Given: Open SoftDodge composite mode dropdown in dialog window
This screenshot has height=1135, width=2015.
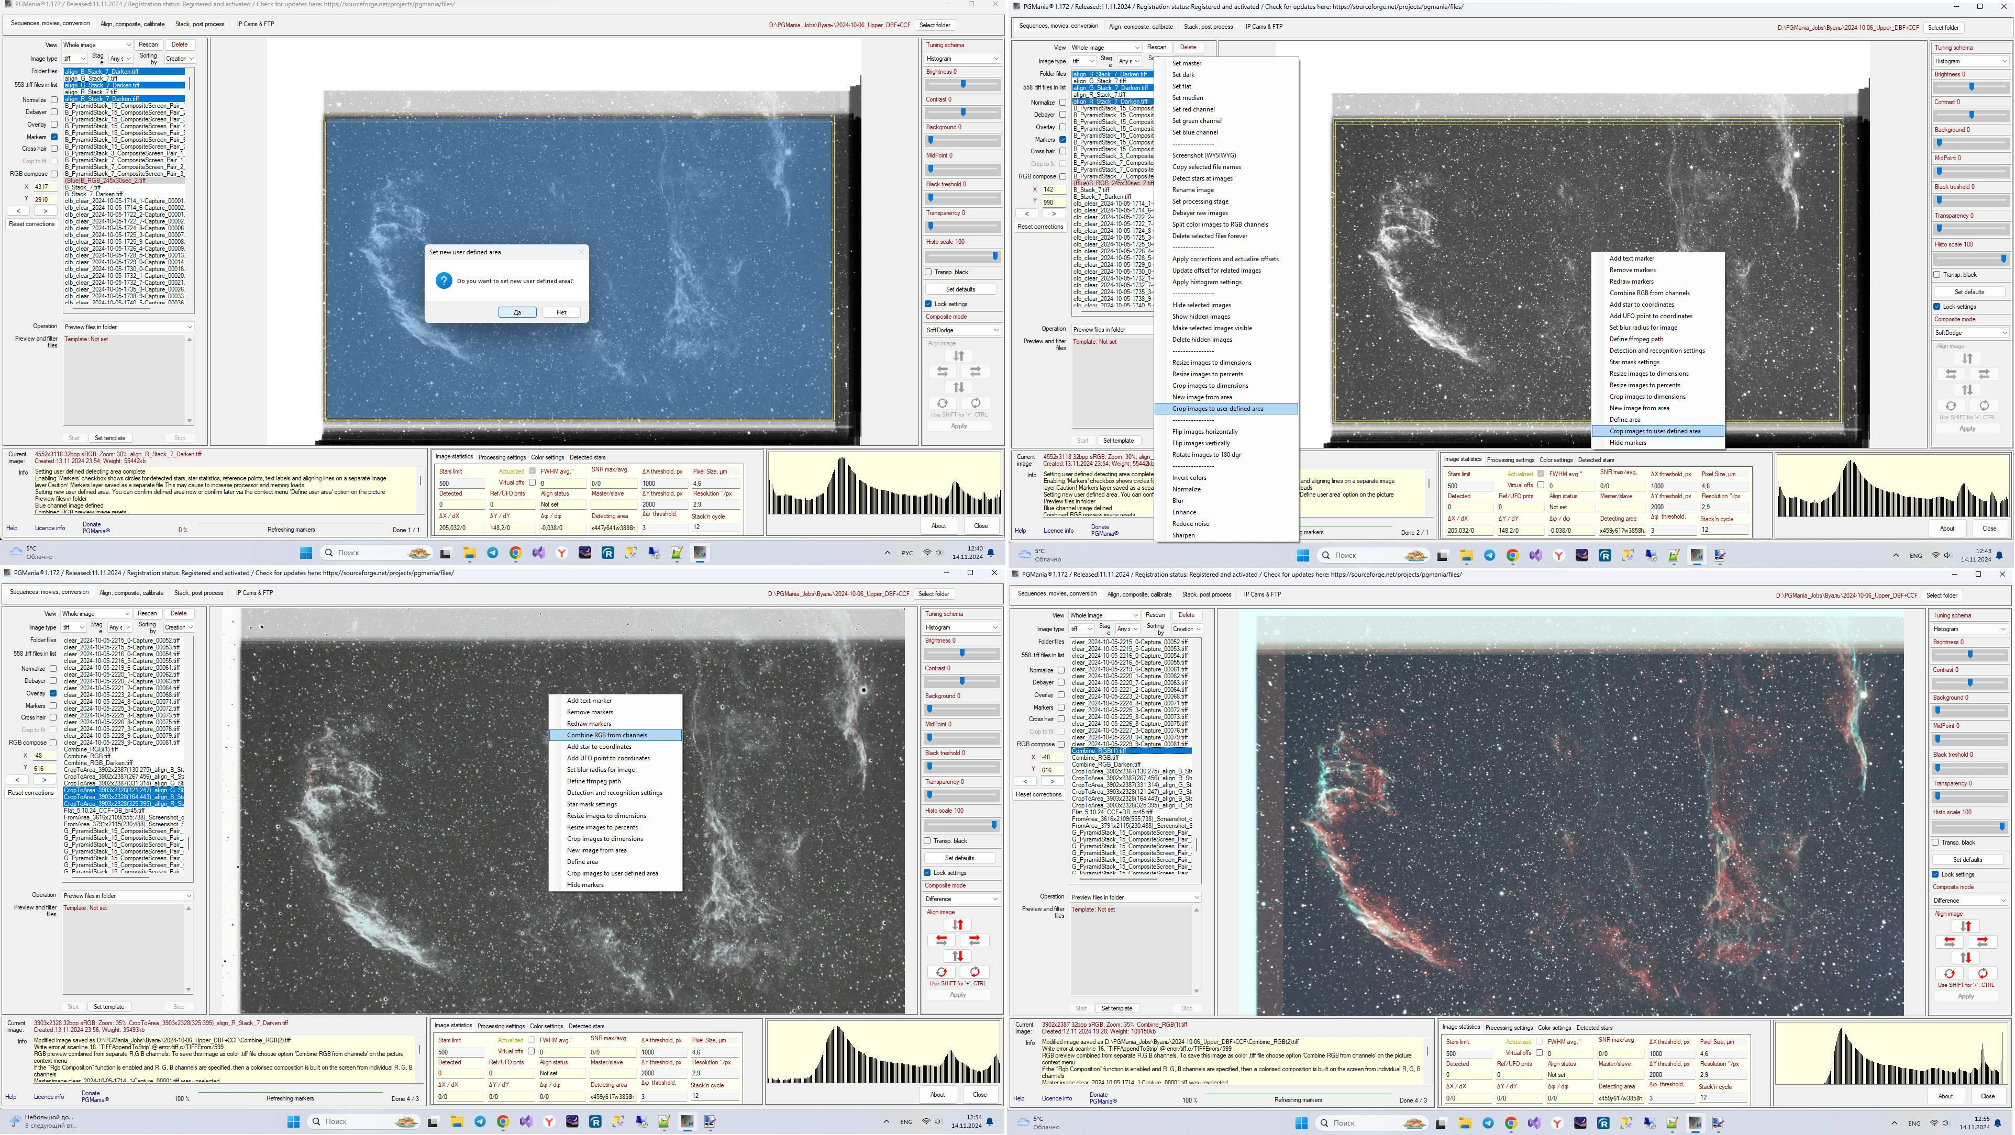Looking at the screenshot, I should pos(962,330).
